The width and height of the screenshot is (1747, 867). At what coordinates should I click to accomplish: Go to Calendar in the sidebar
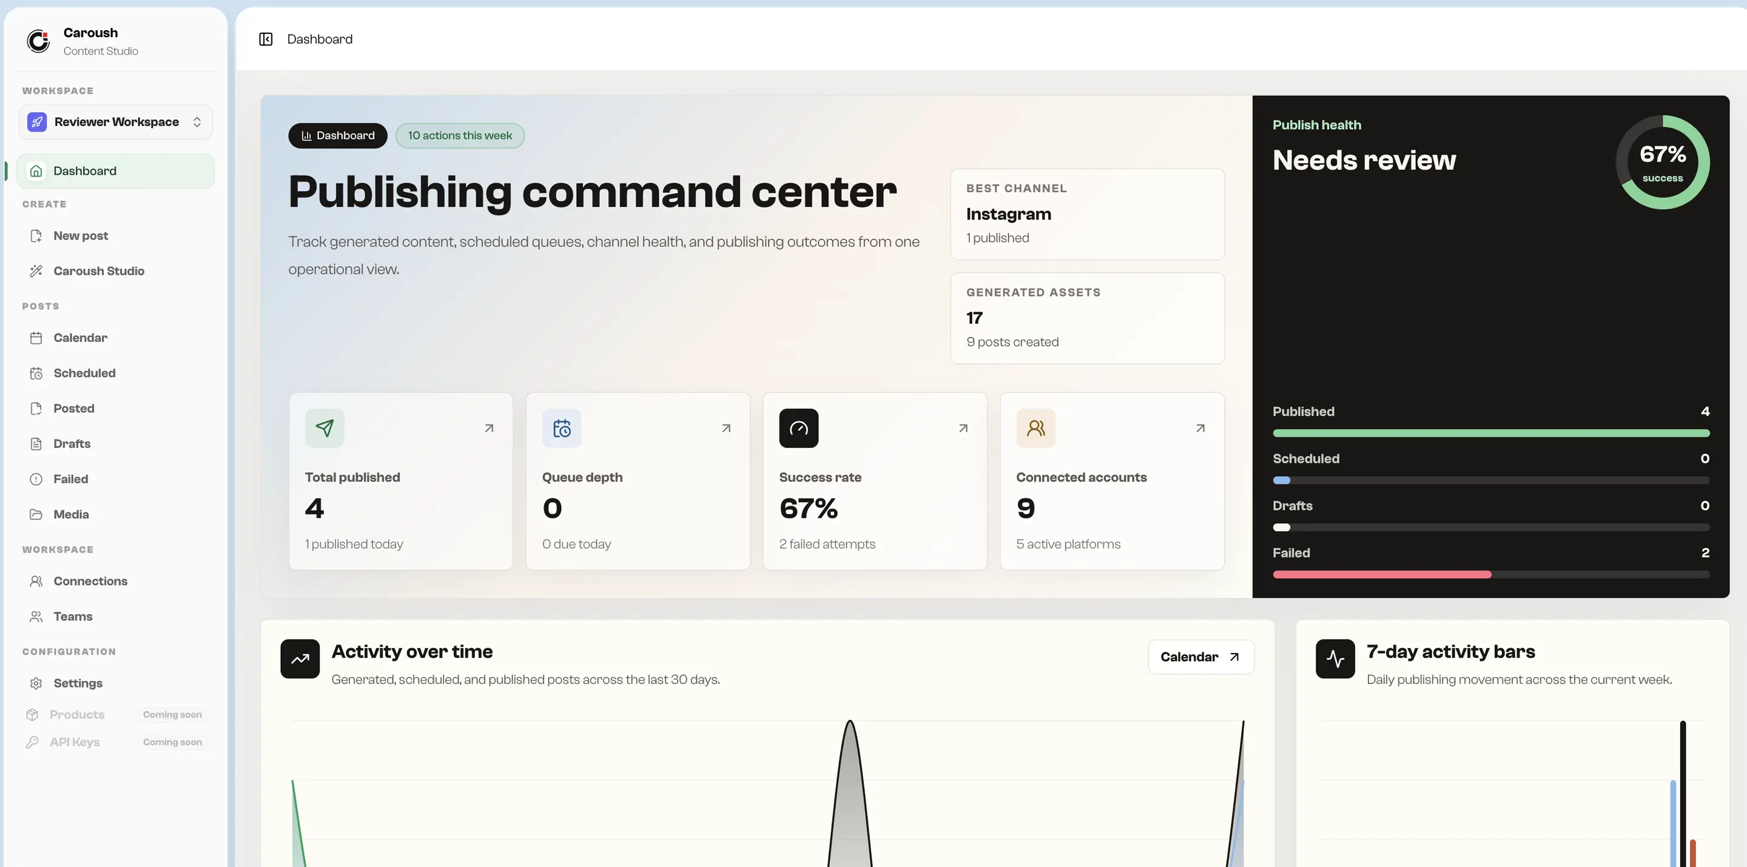[115, 338]
